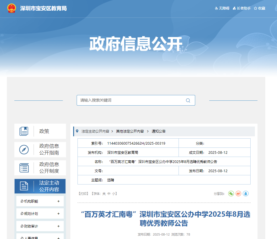The width and height of the screenshot is (277, 239).
Task: Set font size to 大
Action: click(x=104, y=194)
